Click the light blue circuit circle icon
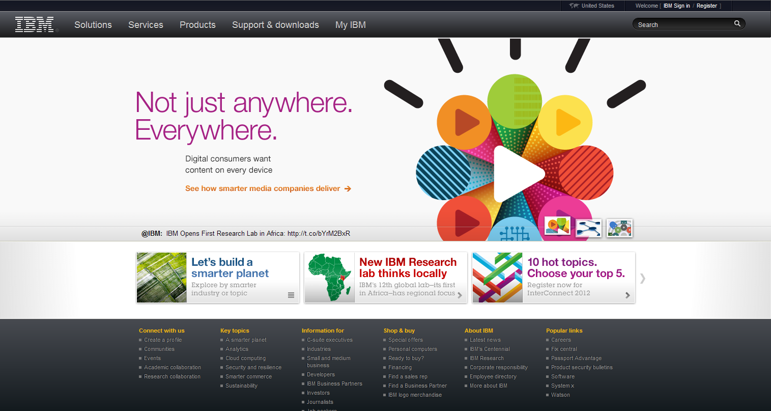771x411 pixels. [515, 230]
